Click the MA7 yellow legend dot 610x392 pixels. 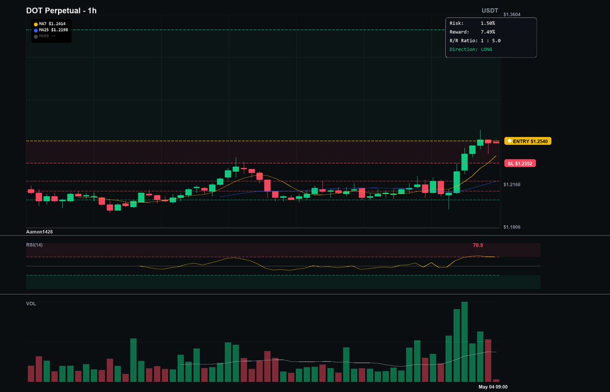pos(36,24)
